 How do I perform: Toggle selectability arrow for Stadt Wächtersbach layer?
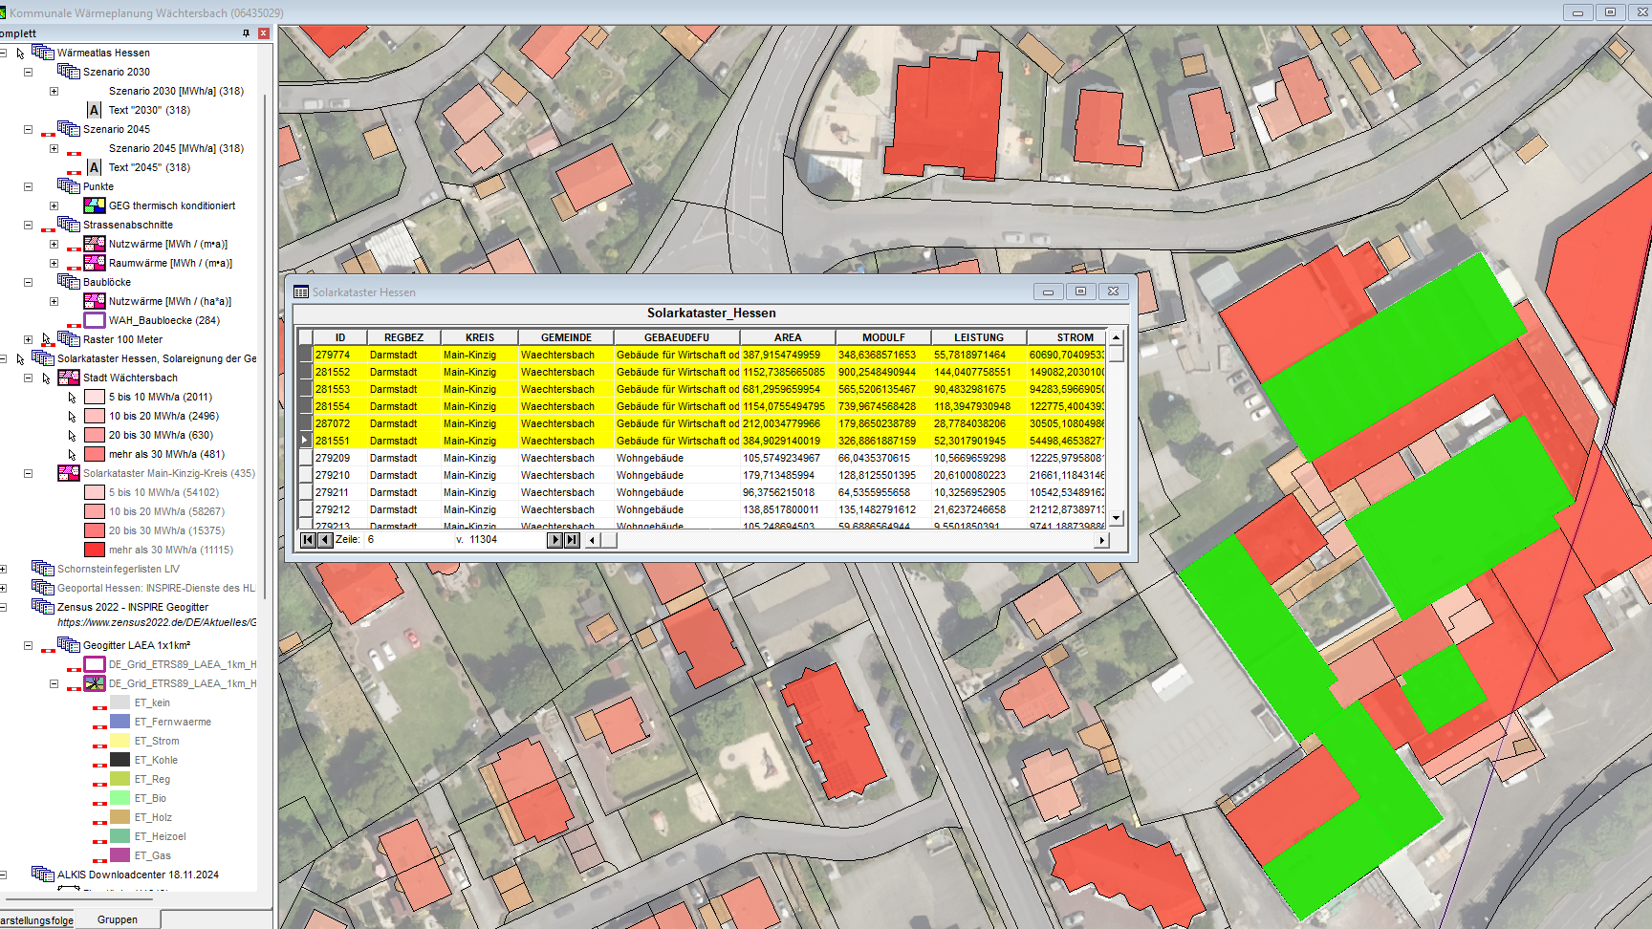[x=46, y=378]
